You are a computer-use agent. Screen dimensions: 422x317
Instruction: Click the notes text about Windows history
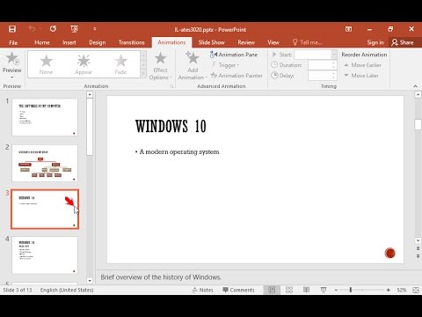(x=161, y=277)
